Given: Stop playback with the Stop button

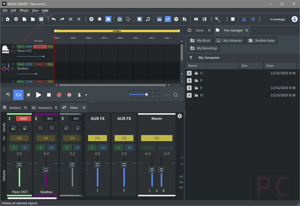Looking at the screenshot, I should point(49,95).
